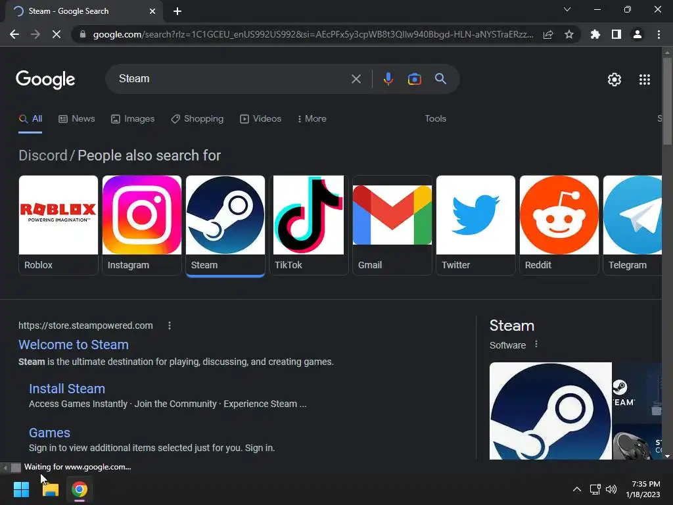Open the Games sitelink

coord(49,433)
